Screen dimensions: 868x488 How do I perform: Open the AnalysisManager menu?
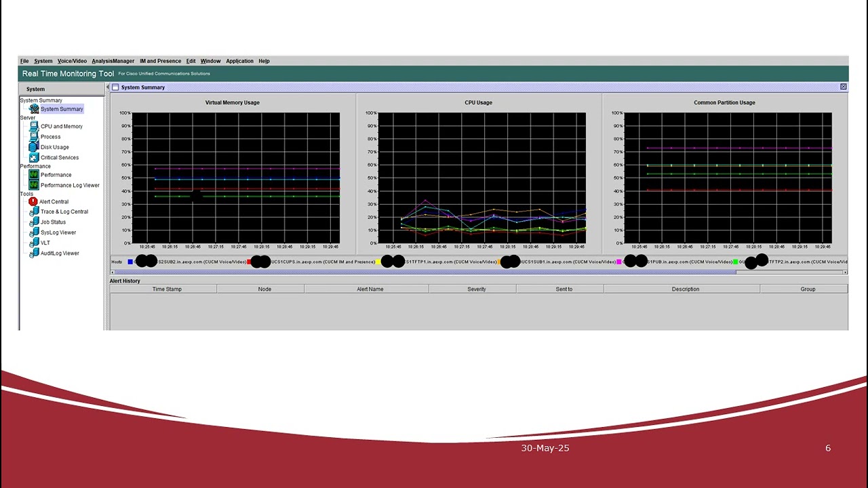pos(113,61)
